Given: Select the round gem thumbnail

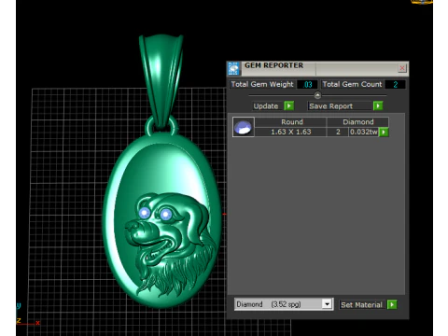Looking at the screenshot, I should [244, 127].
